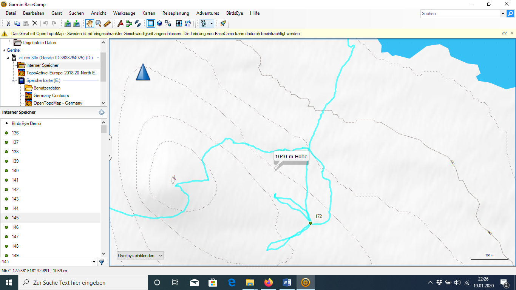
Task: Click the blue north compass arrow
Action: [143, 72]
